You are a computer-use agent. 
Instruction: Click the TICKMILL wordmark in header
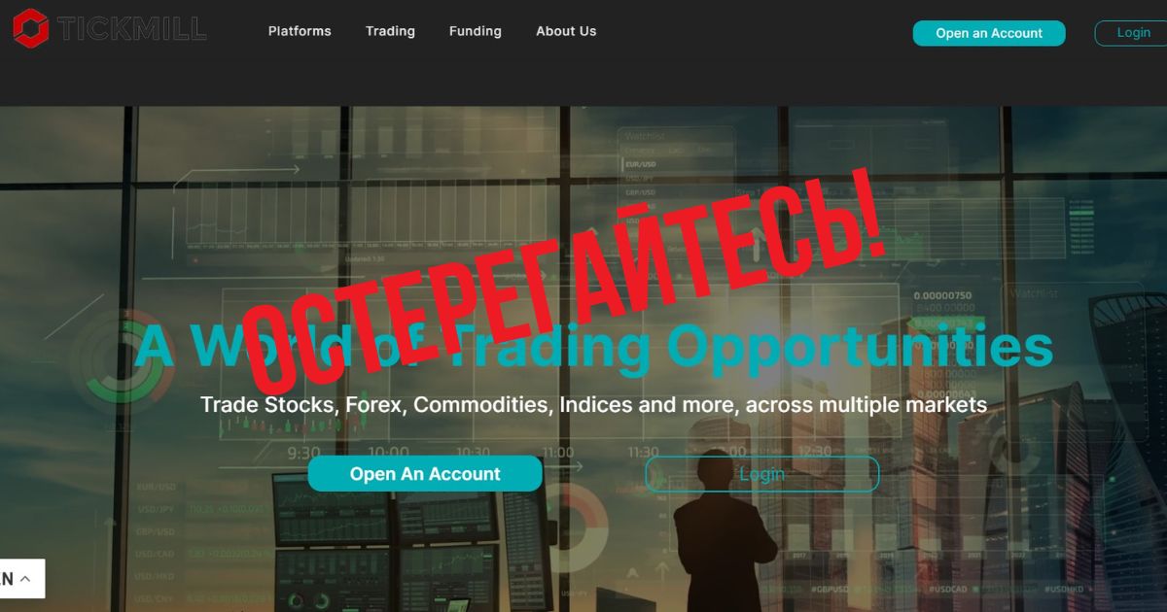point(132,29)
